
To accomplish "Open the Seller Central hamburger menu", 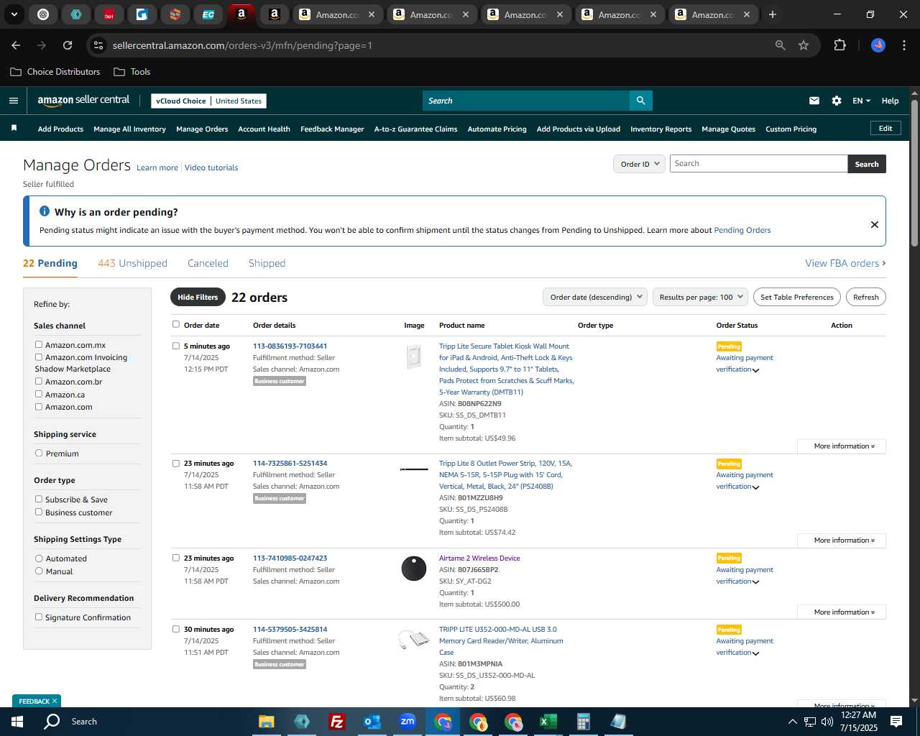I will tap(14, 101).
